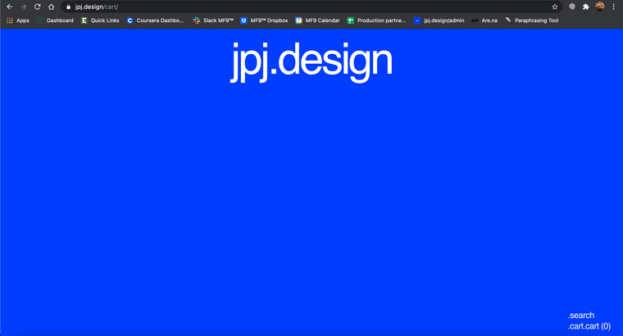Open the Dashboard bookmark
623x336 pixels.
(56, 20)
